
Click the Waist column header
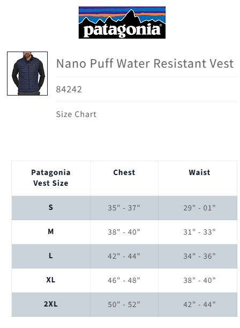click(199, 172)
